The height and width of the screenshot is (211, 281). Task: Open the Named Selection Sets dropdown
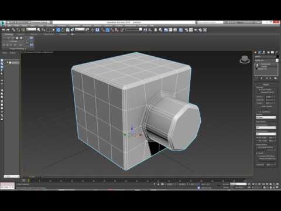coord(133,29)
